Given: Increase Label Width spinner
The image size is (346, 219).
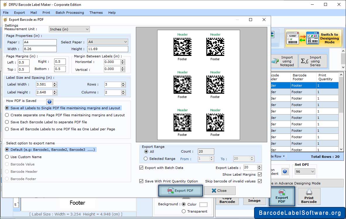Looking at the screenshot, I should pos(55,83).
